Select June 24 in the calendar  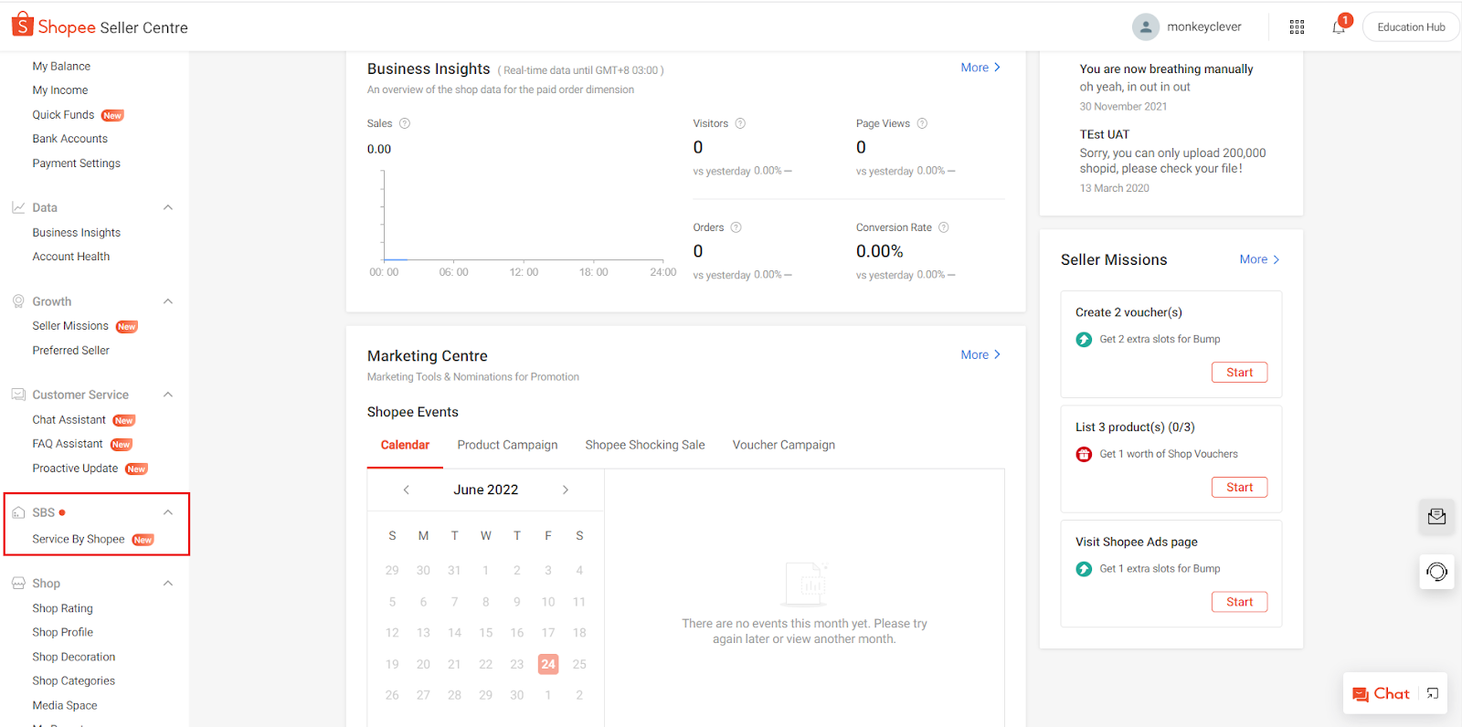(x=548, y=664)
